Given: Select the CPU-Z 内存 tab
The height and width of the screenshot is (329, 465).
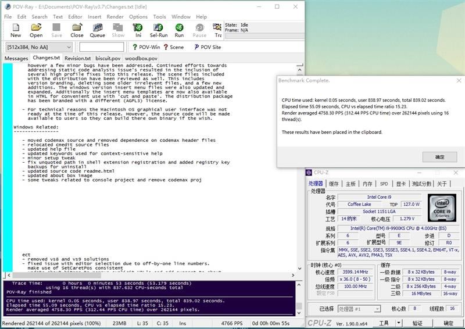Looking at the screenshot, I should point(367,184).
